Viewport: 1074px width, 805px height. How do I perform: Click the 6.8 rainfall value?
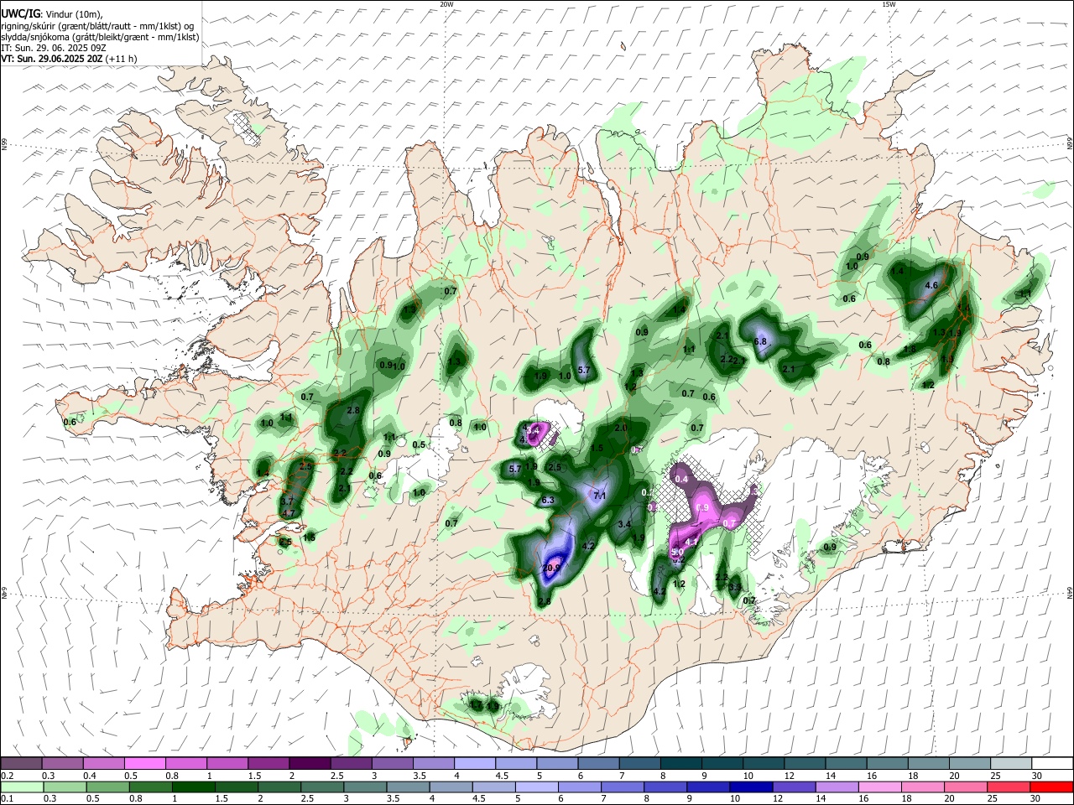[x=761, y=342]
